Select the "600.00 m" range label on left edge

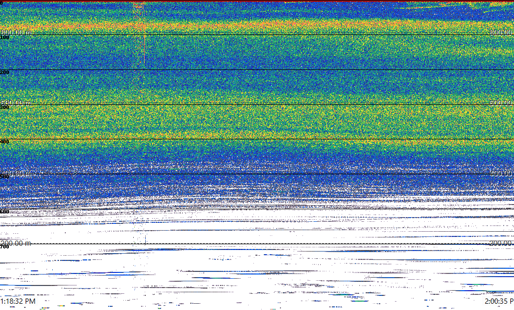[x=16, y=102]
